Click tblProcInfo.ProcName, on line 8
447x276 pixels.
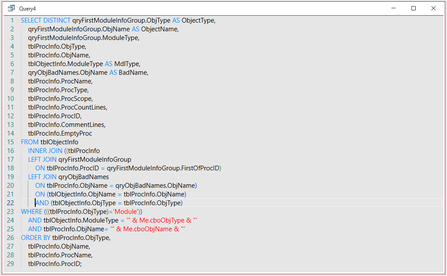60,81
